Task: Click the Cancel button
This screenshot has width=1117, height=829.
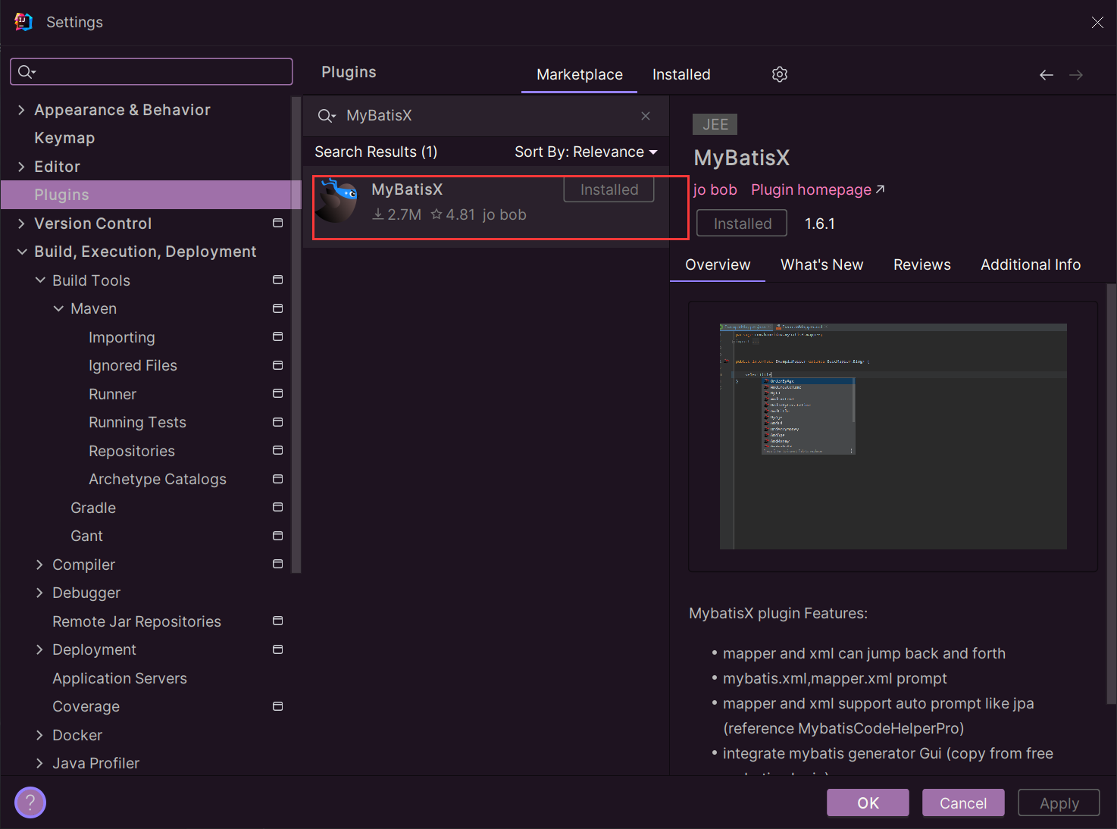Action: tap(963, 802)
